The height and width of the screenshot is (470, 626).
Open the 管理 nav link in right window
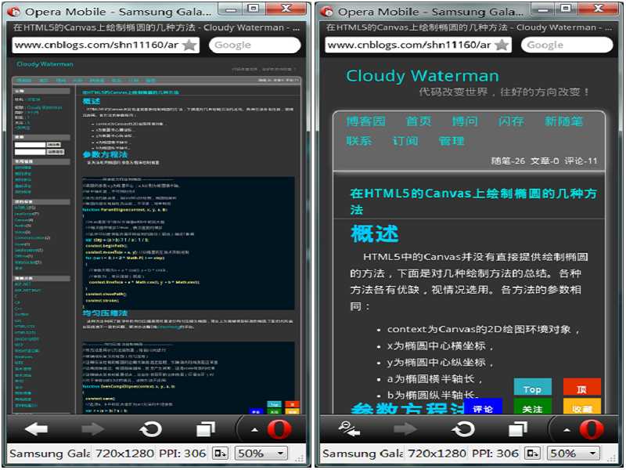(x=452, y=141)
